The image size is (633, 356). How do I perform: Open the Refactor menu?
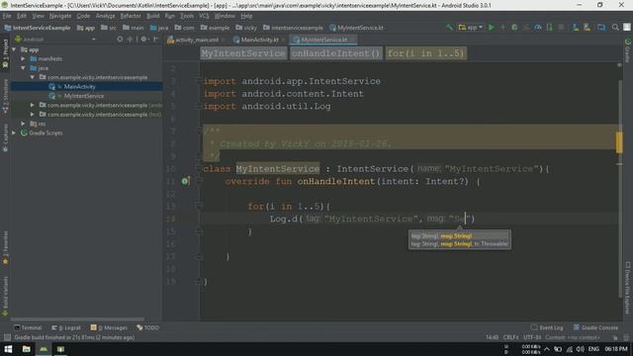tap(131, 16)
